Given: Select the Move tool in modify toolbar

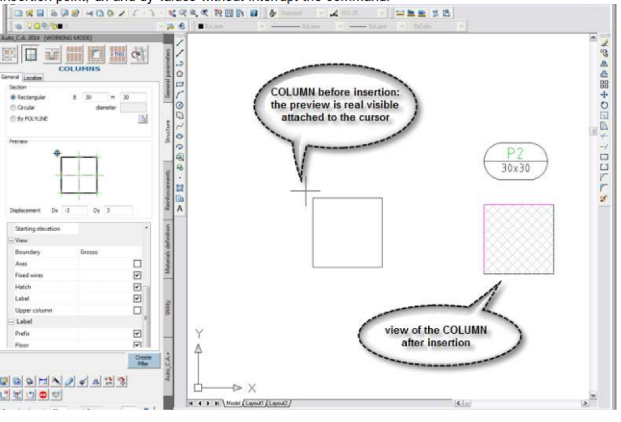Looking at the screenshot, I should coord(605,93).
